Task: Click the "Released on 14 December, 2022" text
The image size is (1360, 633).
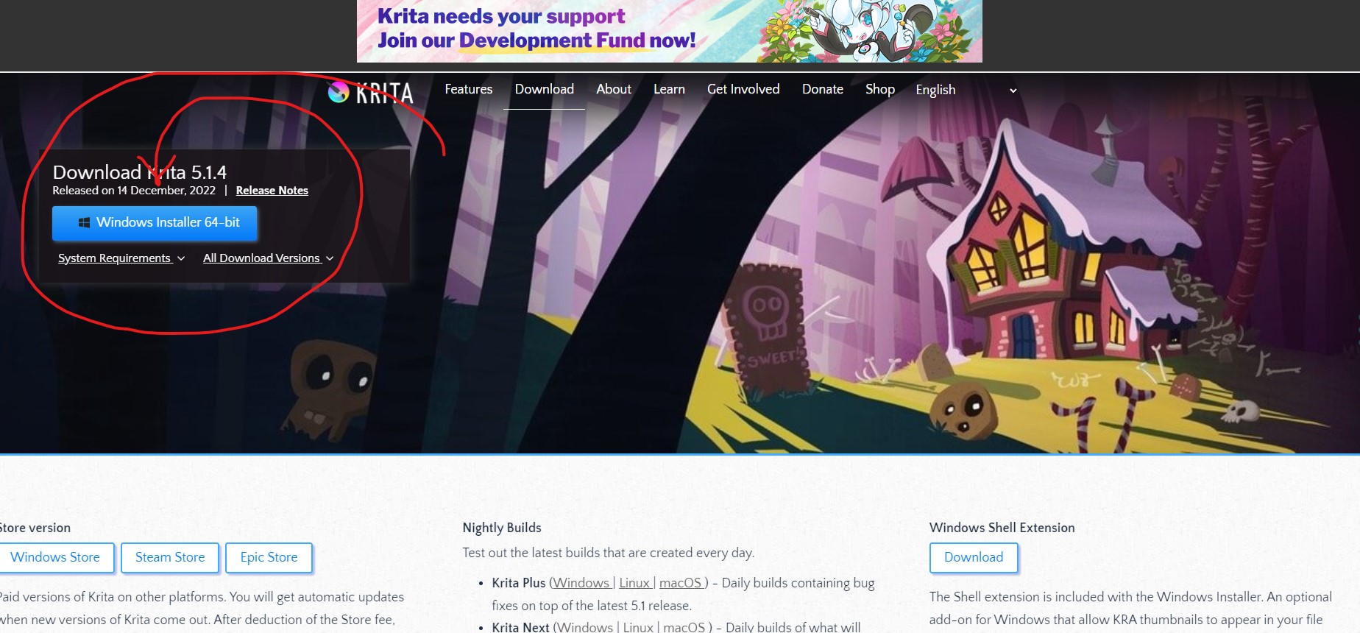Action: [134, 191]
